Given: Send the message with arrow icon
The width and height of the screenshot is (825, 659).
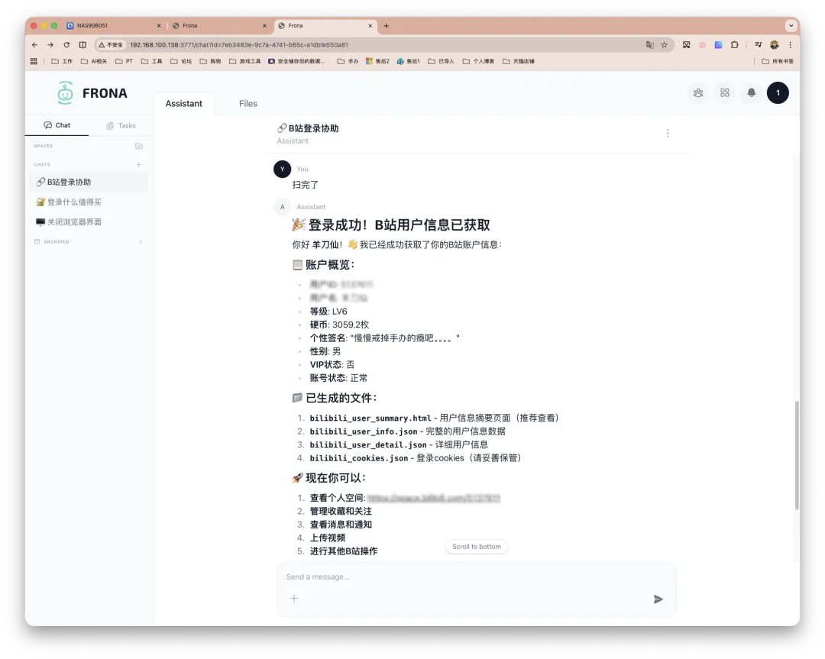Looking at the screenshot, I should coord(658,599).
